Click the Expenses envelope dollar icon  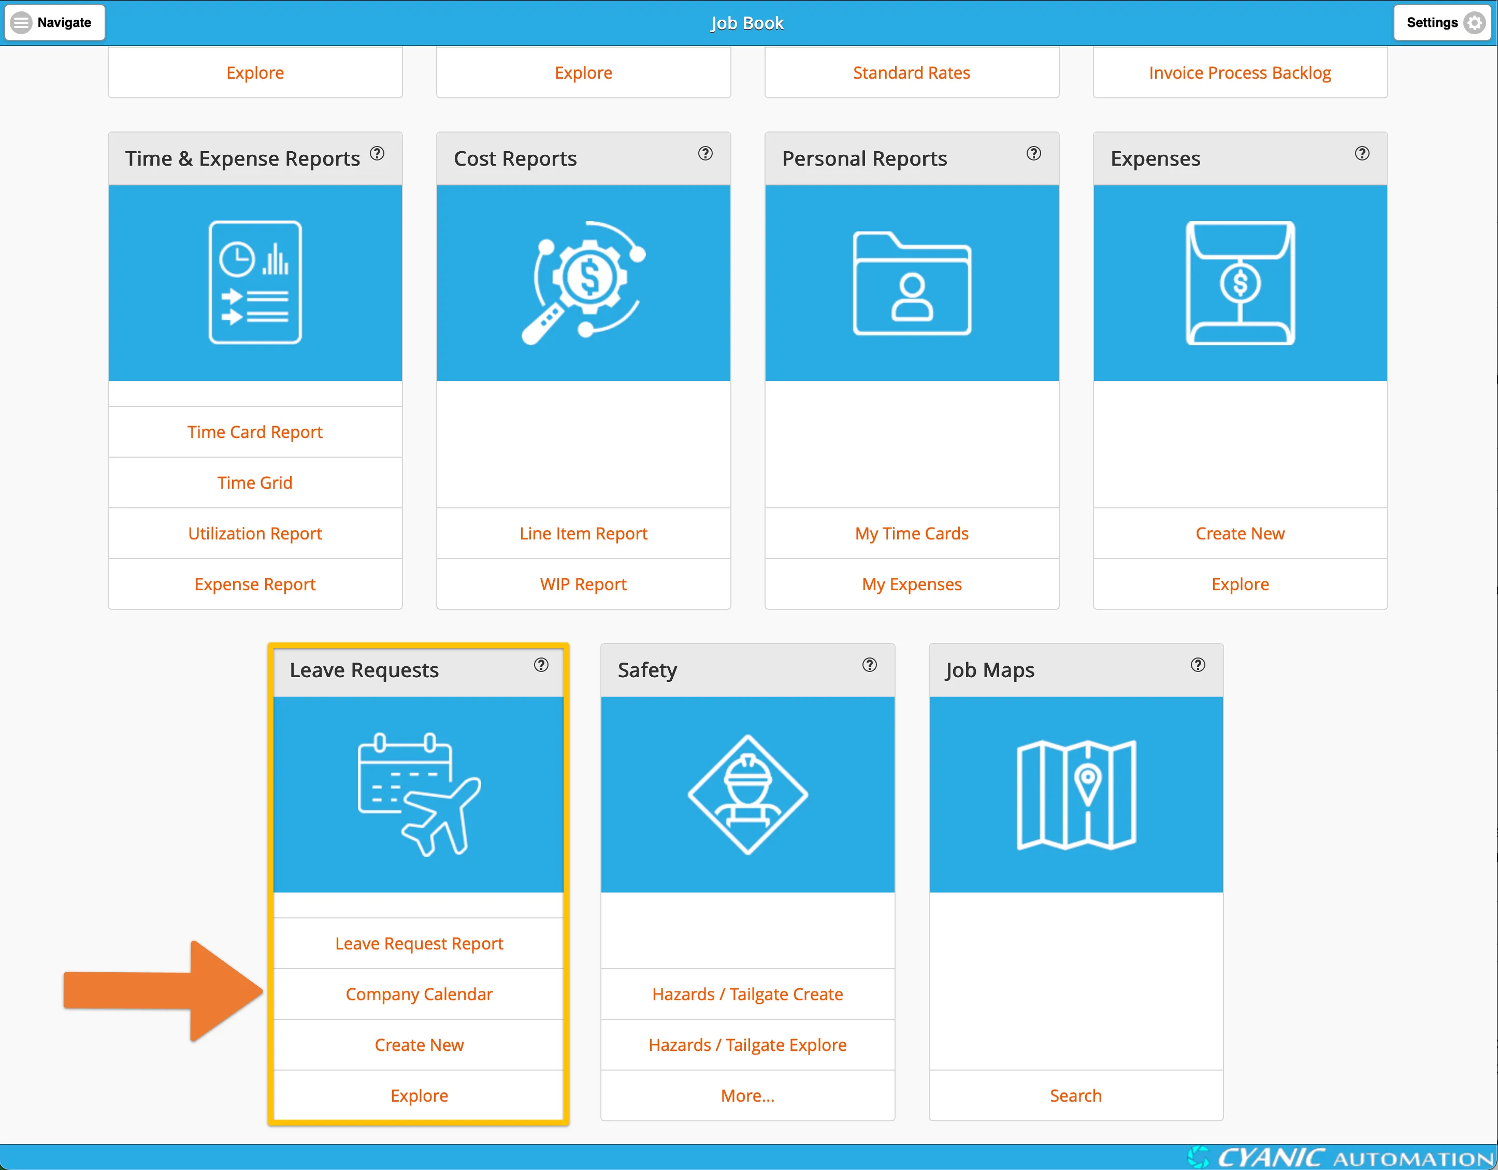(x=1240, y=282)
